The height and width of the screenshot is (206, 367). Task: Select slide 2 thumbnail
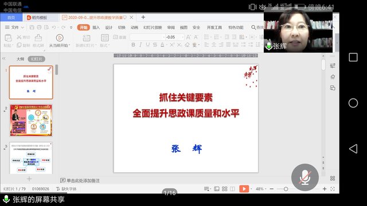click(31, 120)
